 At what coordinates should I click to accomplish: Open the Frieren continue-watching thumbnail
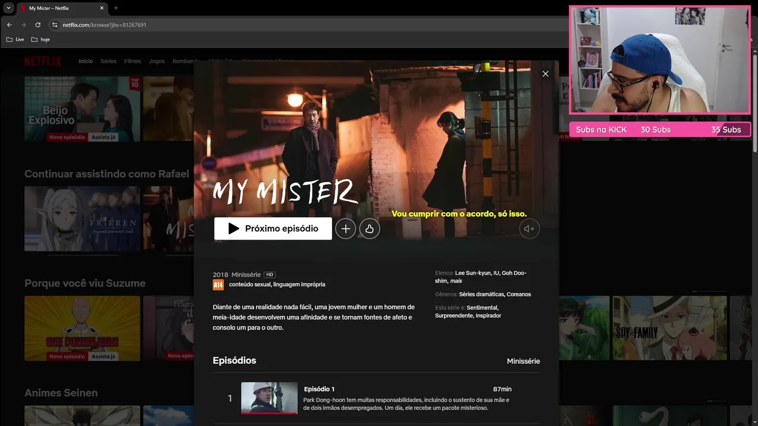tap(82, 218)
